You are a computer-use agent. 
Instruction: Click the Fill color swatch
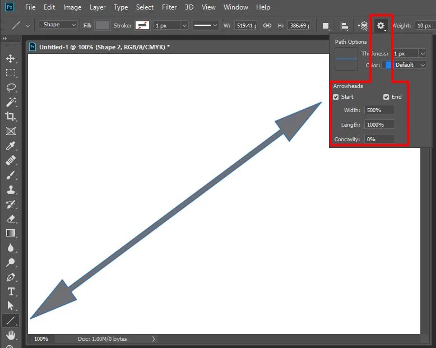(x=103, y=25)
